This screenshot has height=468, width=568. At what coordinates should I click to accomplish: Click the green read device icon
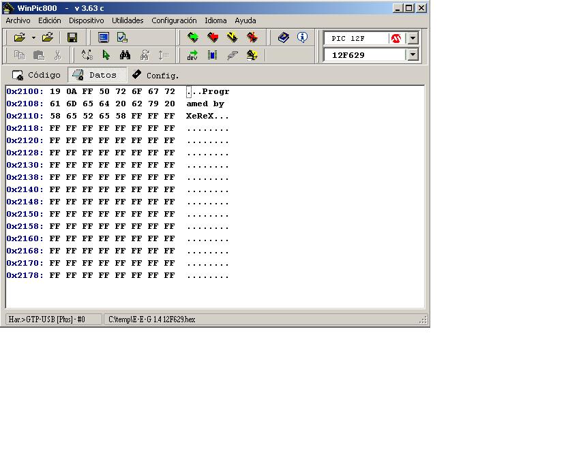pos(193,37)
